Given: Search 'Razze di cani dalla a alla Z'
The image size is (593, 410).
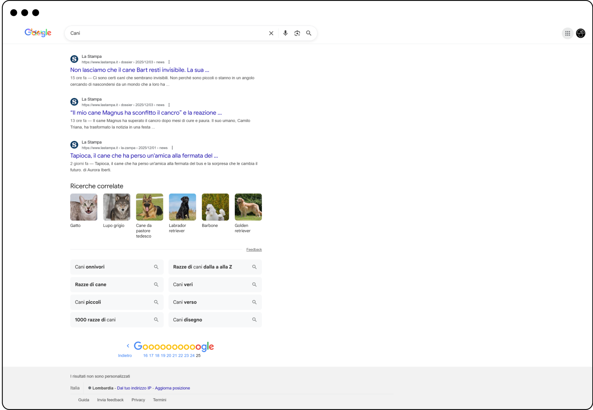Looking at the screenshot, I should point(215,267).
